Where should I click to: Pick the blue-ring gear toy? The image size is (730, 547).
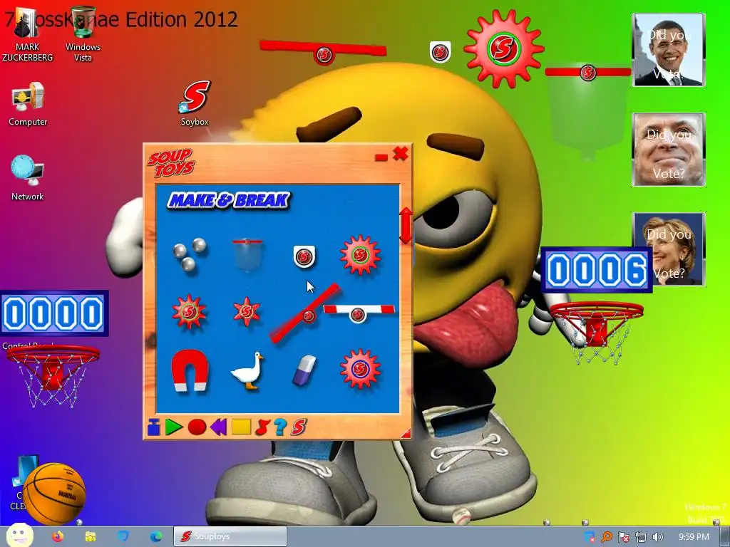pos(360,370)
